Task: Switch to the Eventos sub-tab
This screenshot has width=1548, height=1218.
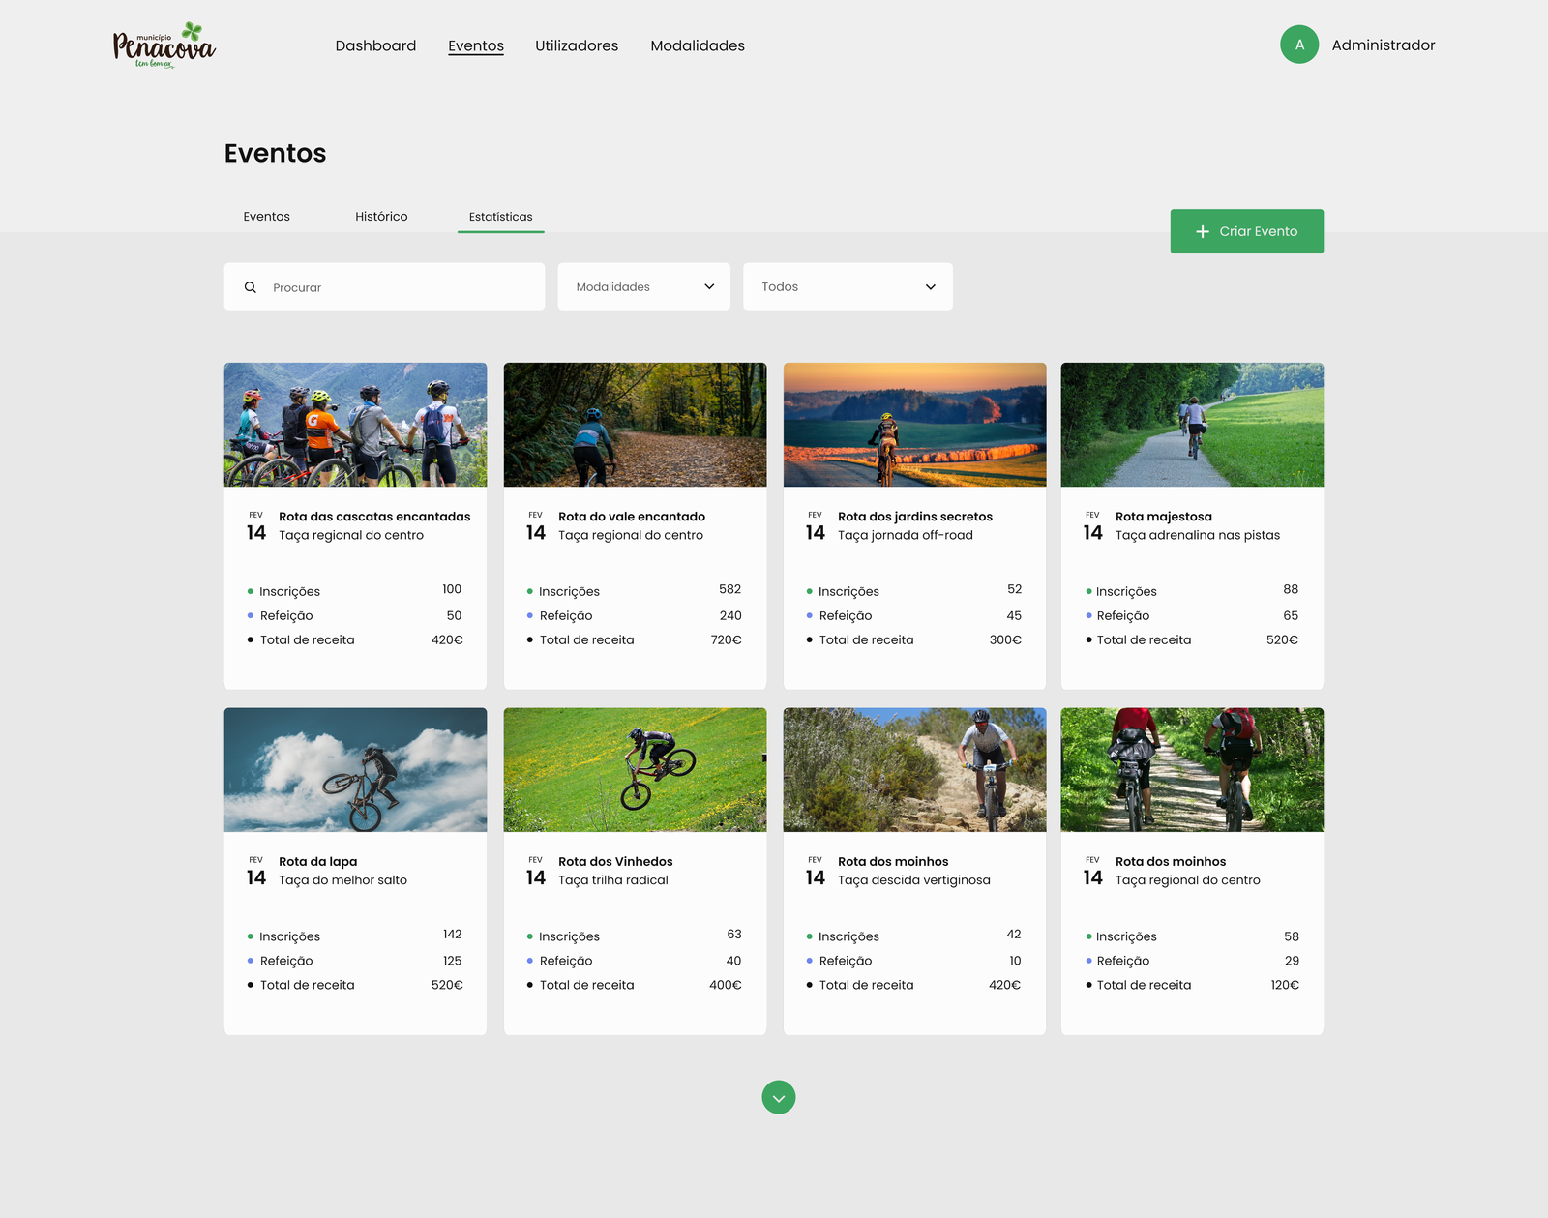Action: pyautogui.click(x=266, y=217)
